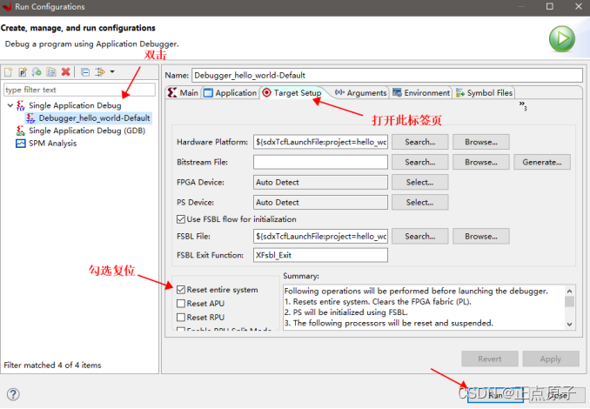The width and height of the screenshot is (590, 409).
Task: Click the Close button at bottom
Action: (557, 395)
